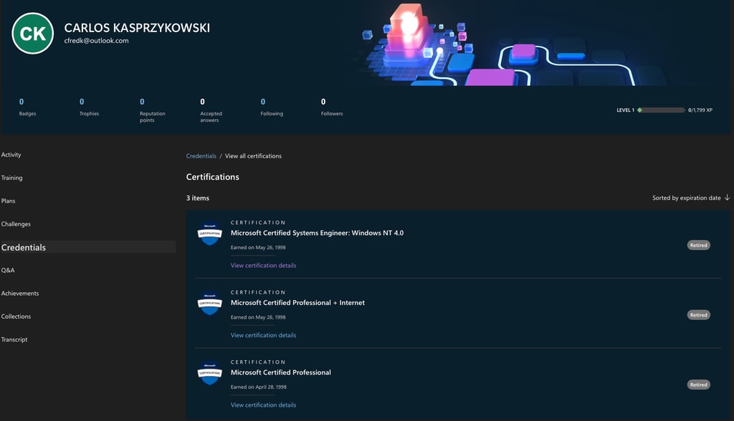Image resolution: width=734 pixels, height=421 pixels.
Task: Open the Q&A section
Action: pos(8,270)
